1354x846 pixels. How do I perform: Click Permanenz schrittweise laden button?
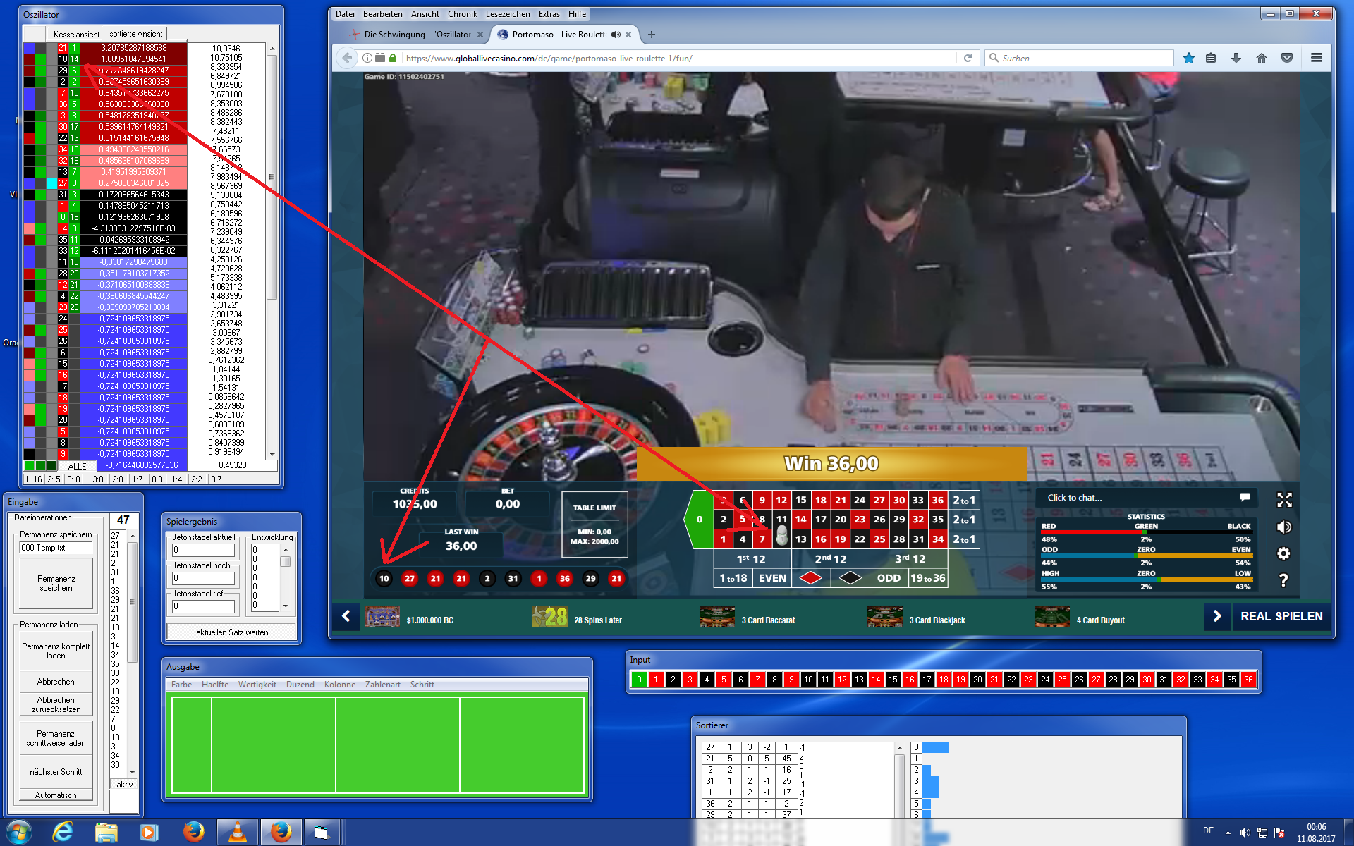click(x=56, y=738)
